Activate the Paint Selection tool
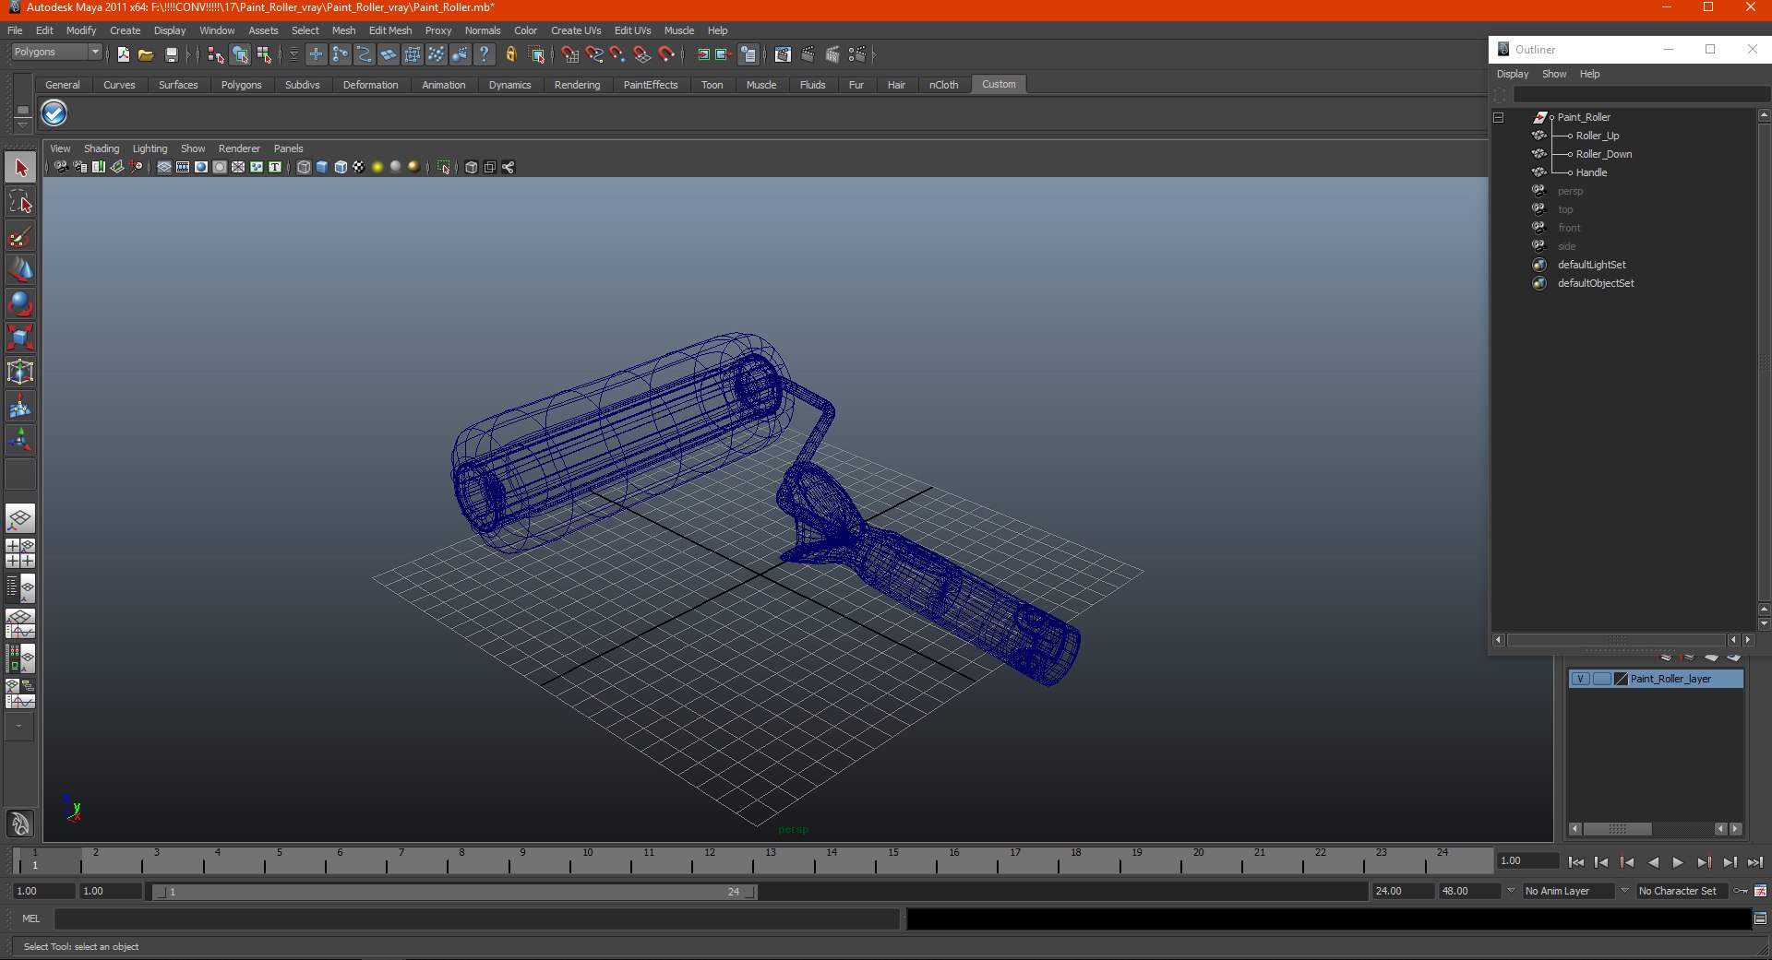The width and height of the screenshot is (1772, 960). (20, 236)
